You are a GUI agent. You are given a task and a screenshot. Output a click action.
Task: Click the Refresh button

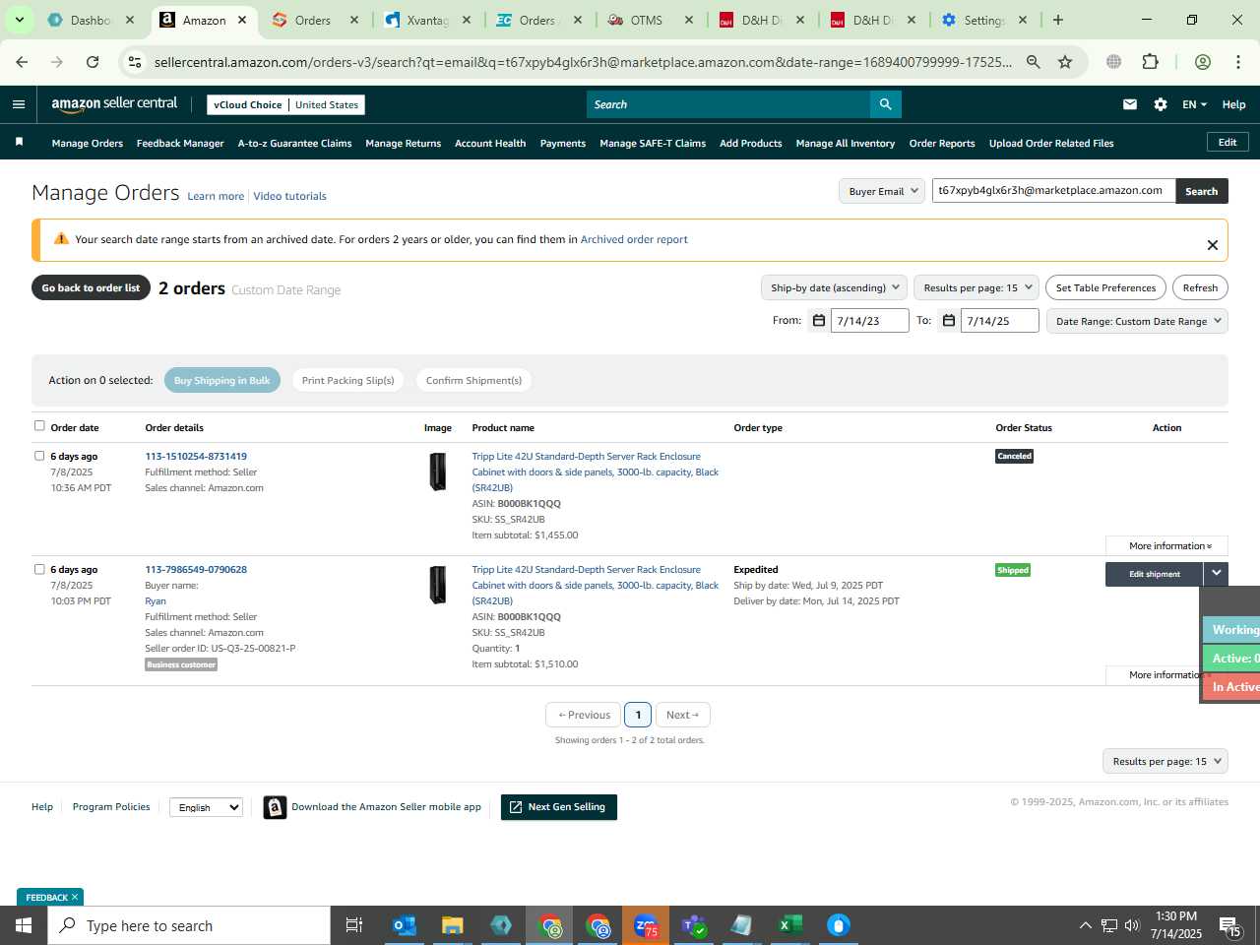pyautogui.click(x=1200, y=287)
